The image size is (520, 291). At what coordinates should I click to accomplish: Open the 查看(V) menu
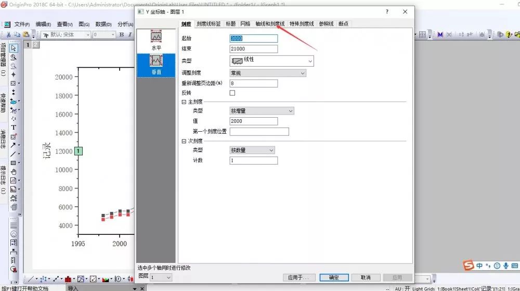(64, 24)
